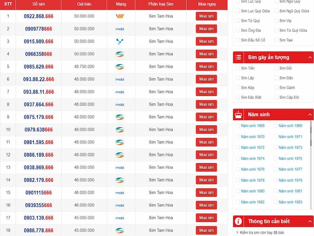Check the Sim Tiến checkbox
This screenshot has height=236, width=314.
click(238, 68)
